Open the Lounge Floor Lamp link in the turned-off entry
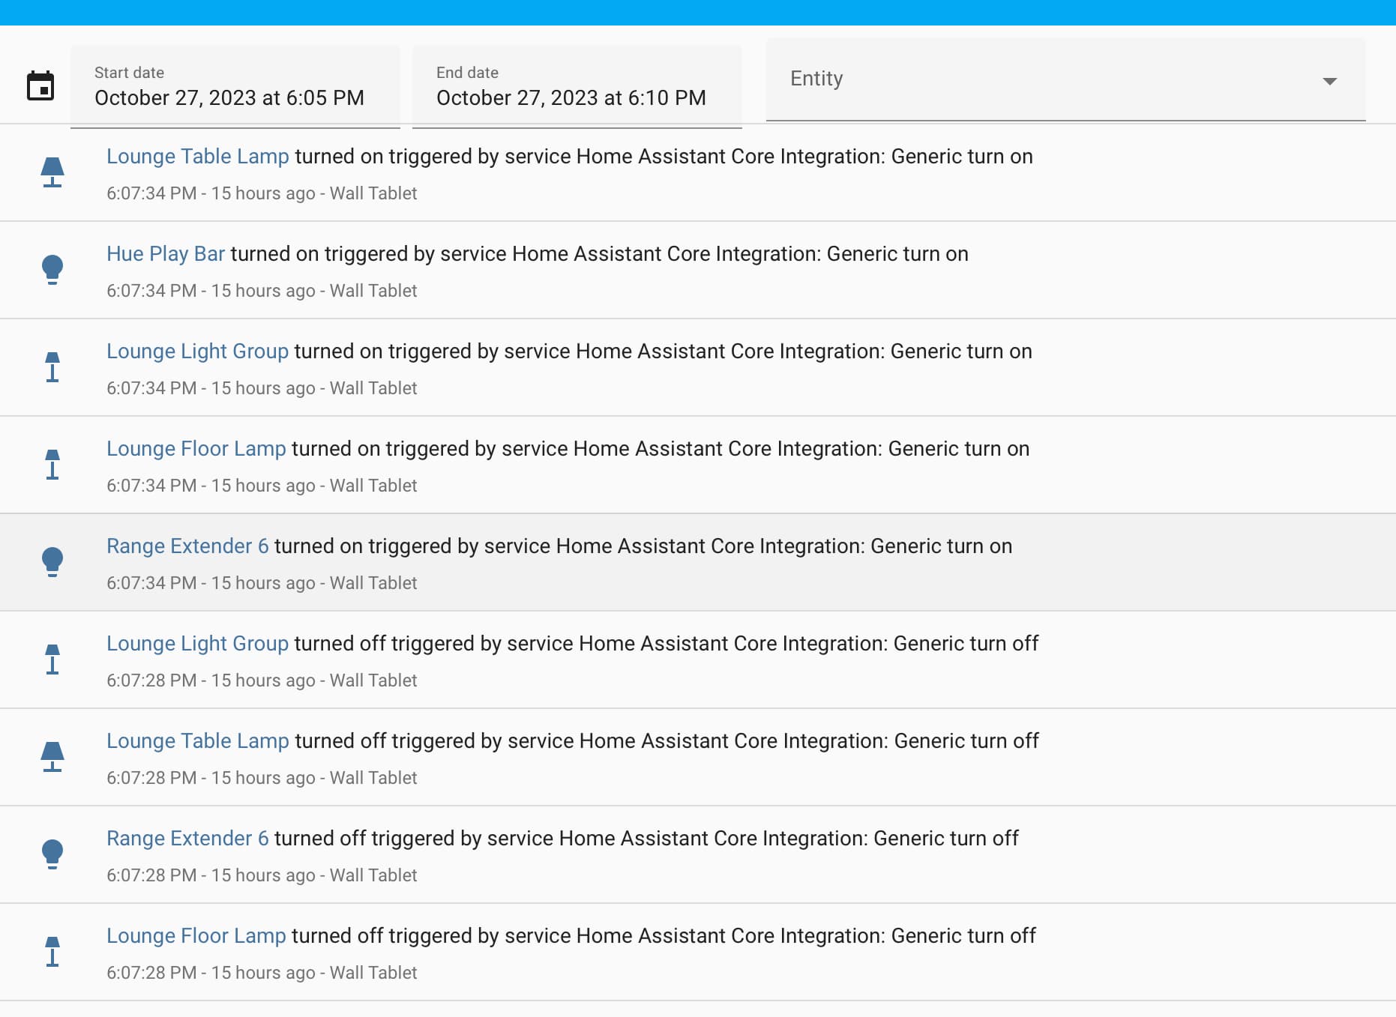The image size is (1396, 1017). point(196,936)
